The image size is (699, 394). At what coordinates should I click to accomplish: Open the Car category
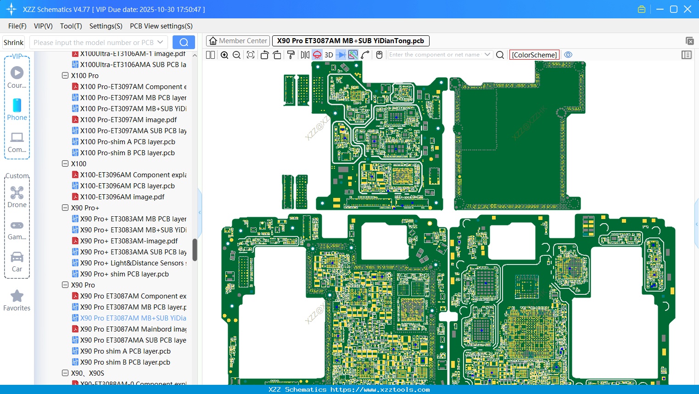point(17,262)
